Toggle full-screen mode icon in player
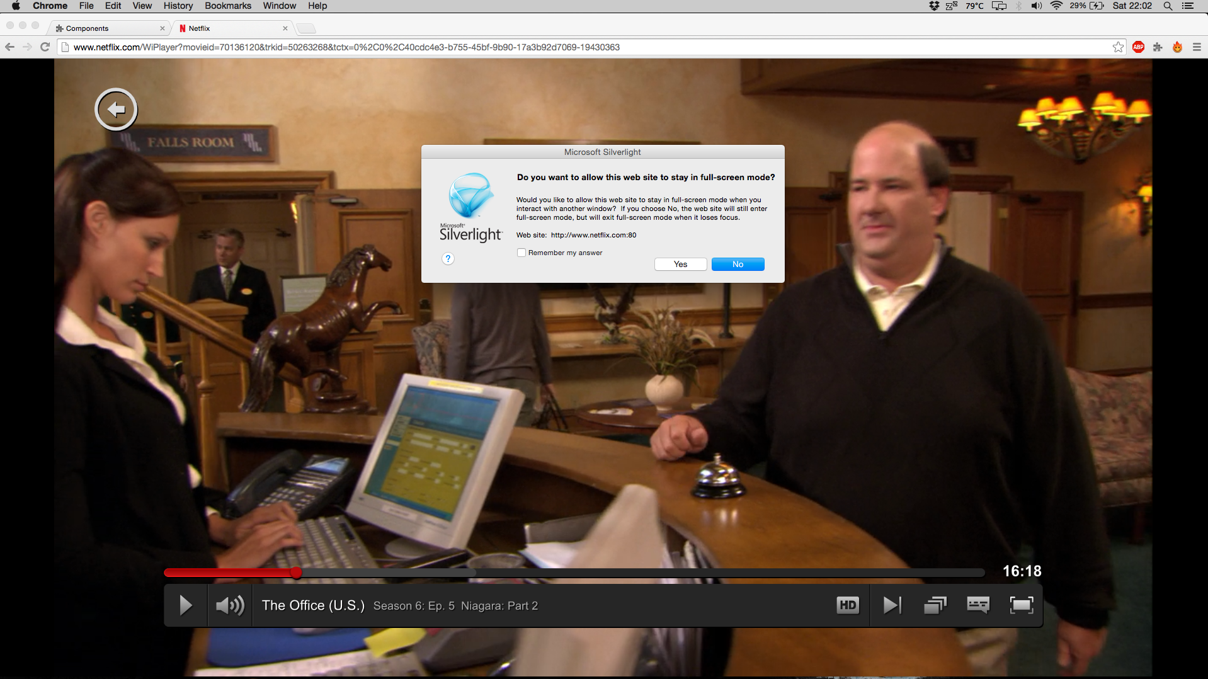The image size is (1208, 679). point(1021,605)
